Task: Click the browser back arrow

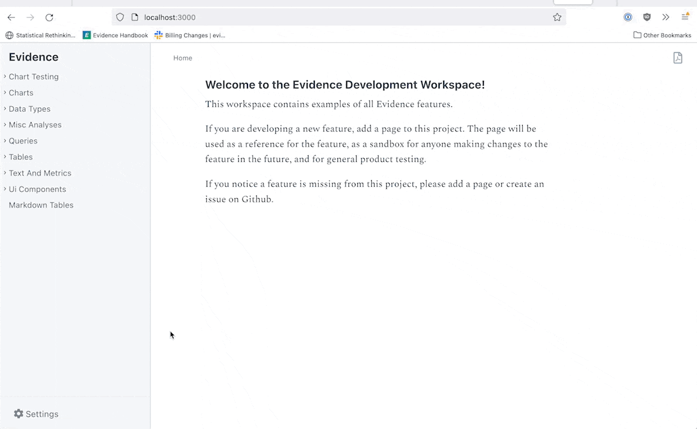Action: [x=11, y=17]
